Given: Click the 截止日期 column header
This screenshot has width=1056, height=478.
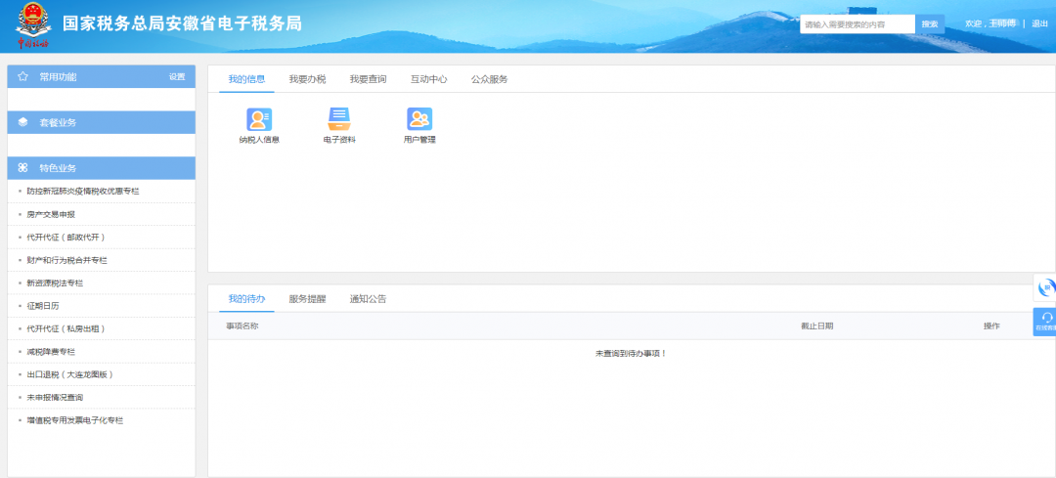Looking at the screenshot, I should [x=816, y=326].
